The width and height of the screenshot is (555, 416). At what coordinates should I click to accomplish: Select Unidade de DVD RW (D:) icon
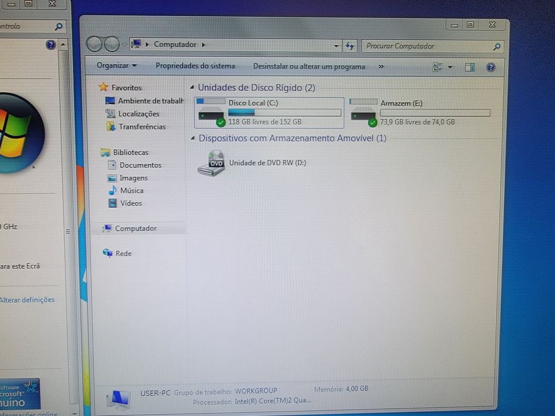click(x=211, y=163)
